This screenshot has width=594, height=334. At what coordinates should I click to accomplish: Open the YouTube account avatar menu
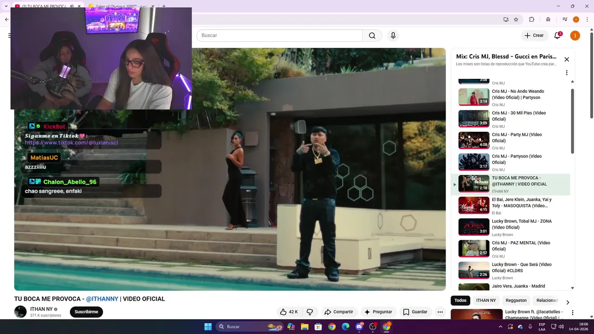pos(575,35)
